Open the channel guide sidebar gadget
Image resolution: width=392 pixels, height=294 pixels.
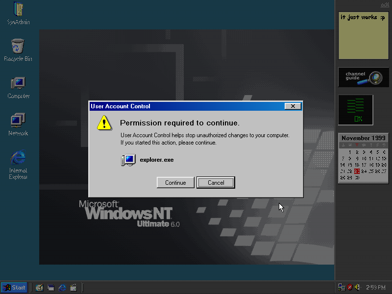[363, 77]
